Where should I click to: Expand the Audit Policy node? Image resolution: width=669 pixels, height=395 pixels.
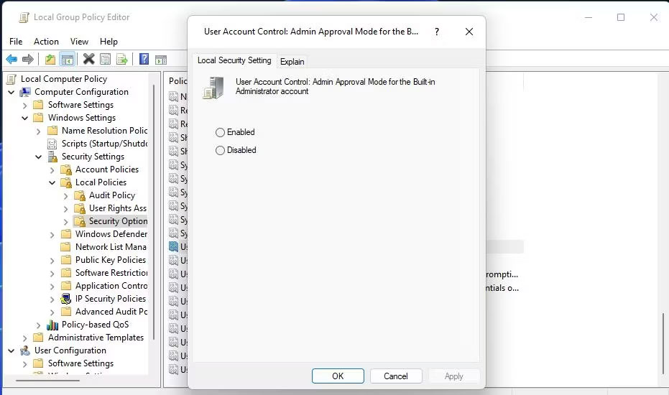point(65,196)
